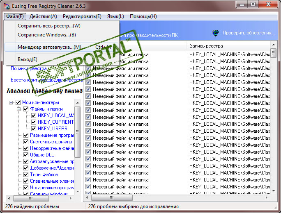This screenshot has height=213, width=281.
Task: Toggle the HKEY_LOCAL_MA tree checkbox
Action: 34,116
